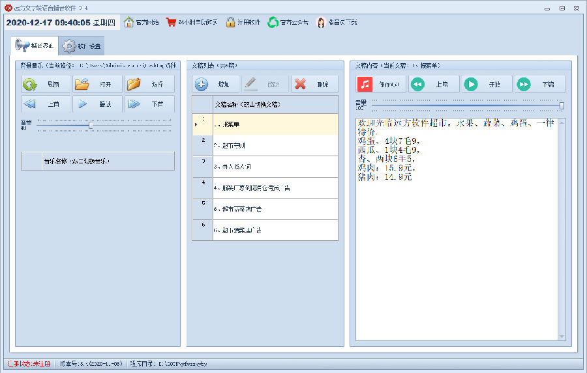
Task: Click the padlock register software icon
Action: 231,22
